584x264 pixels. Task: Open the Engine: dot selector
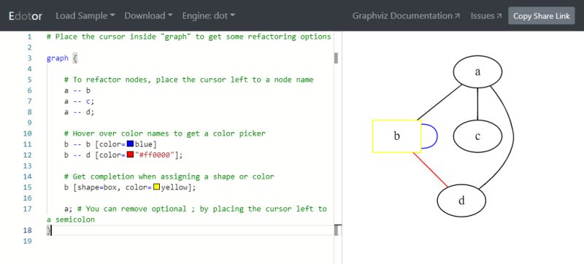[209, 15]
